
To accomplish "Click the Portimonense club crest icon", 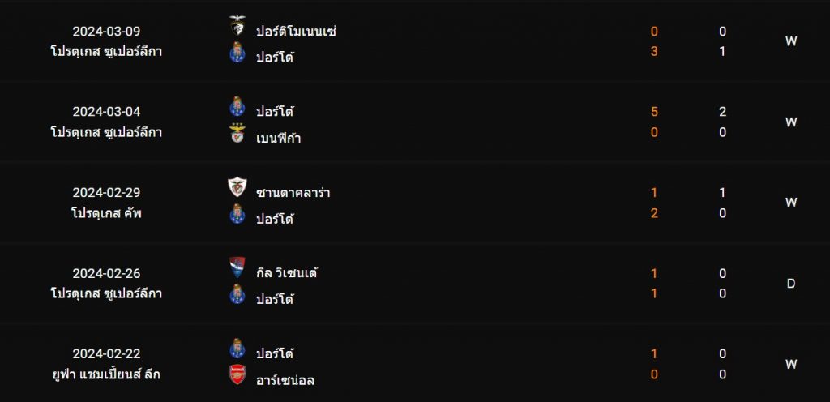I will click(237, 26).
